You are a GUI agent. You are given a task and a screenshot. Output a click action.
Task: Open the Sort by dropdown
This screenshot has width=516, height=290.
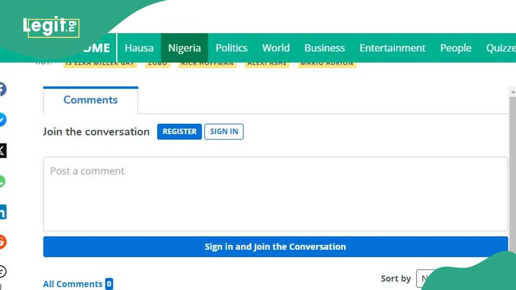tap(428, 278)
